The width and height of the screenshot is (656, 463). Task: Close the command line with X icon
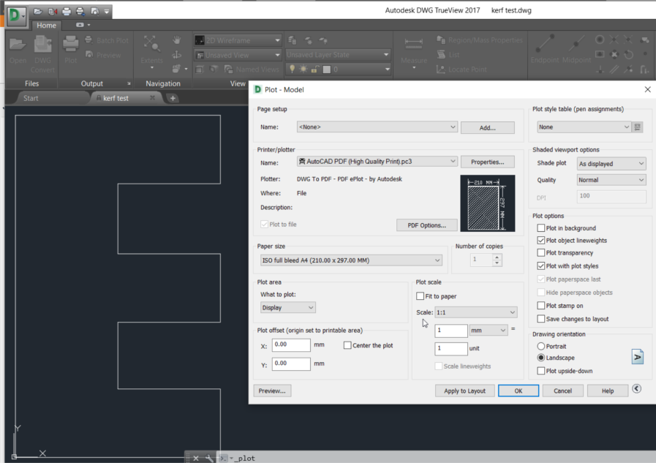point(196,458)
